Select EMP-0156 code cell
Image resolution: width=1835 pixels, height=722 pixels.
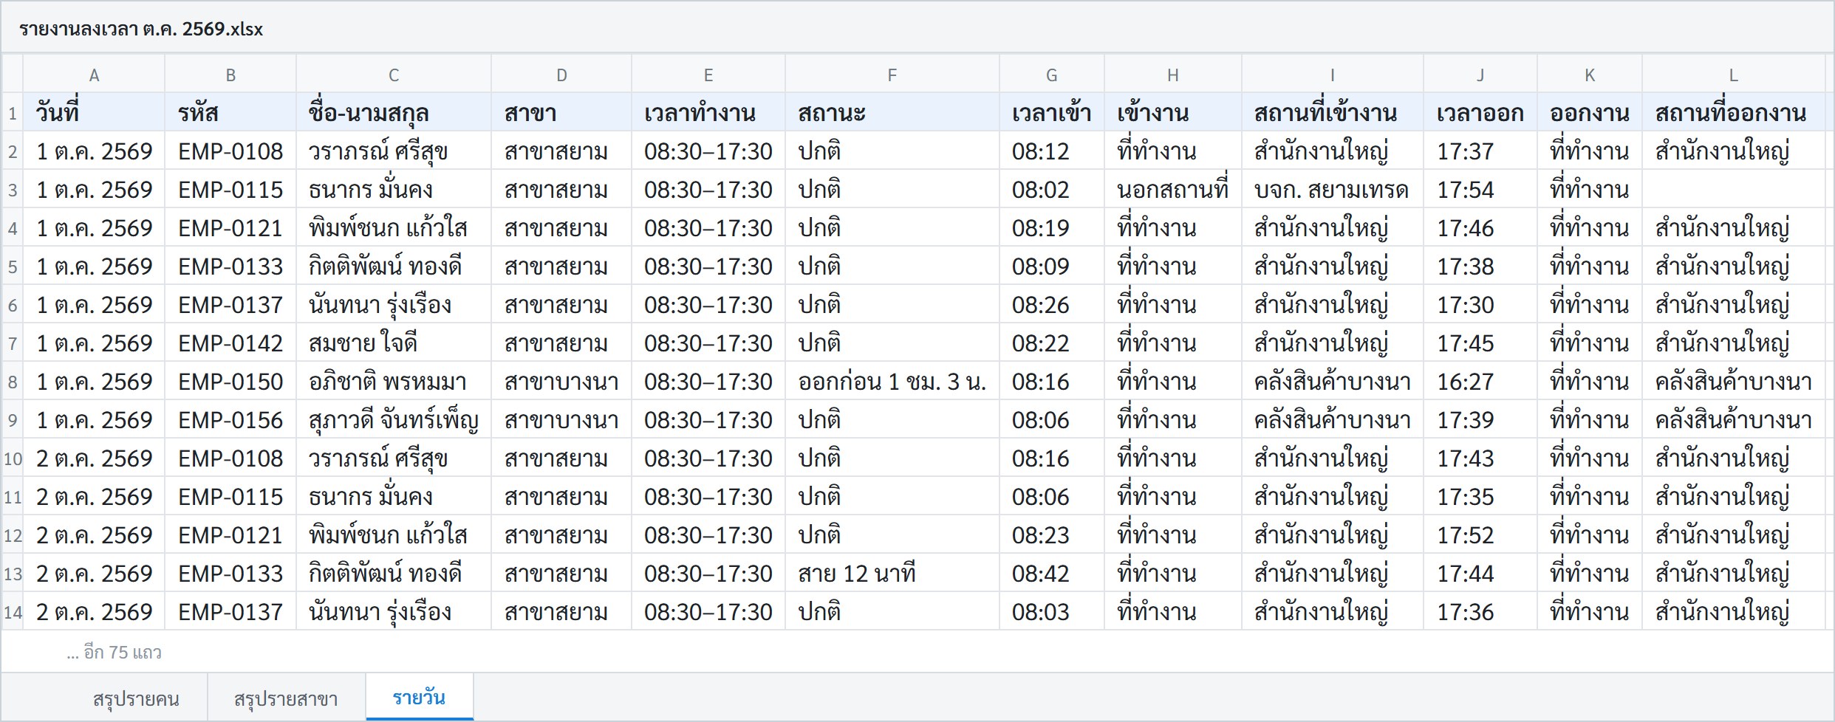tap(230, 420)
